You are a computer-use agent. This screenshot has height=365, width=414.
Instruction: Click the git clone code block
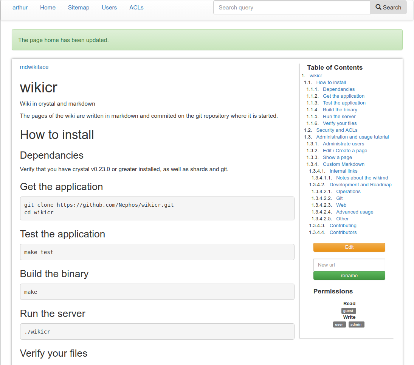pos(157,208)
